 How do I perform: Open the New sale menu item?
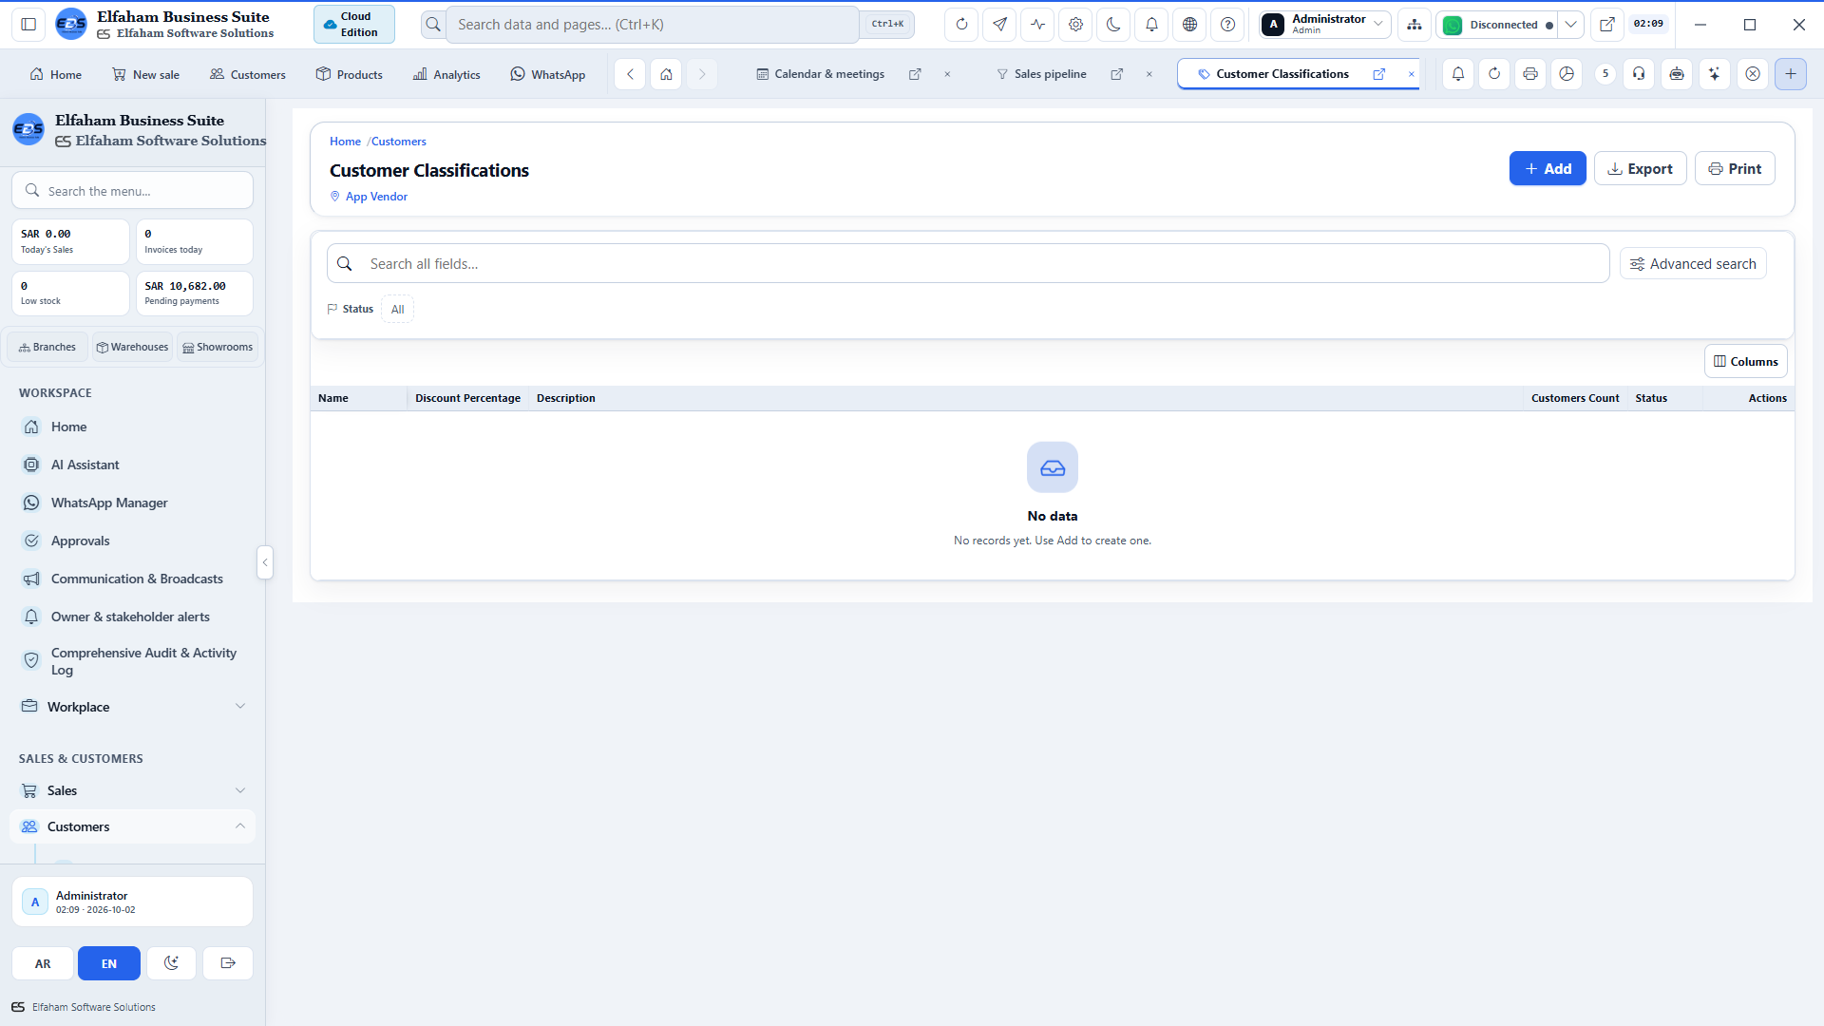point(145,74)
